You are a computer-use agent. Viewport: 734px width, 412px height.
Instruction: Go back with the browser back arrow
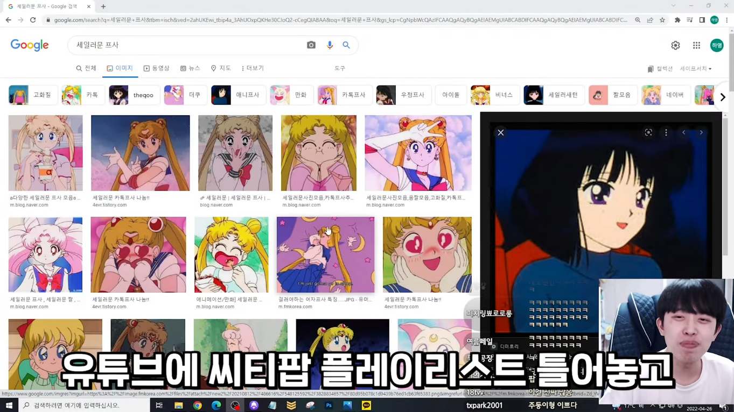tap(8, 20)
